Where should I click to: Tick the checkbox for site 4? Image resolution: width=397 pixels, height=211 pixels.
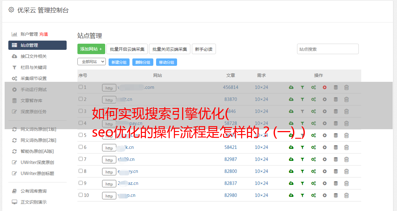[x=81, y=123]
